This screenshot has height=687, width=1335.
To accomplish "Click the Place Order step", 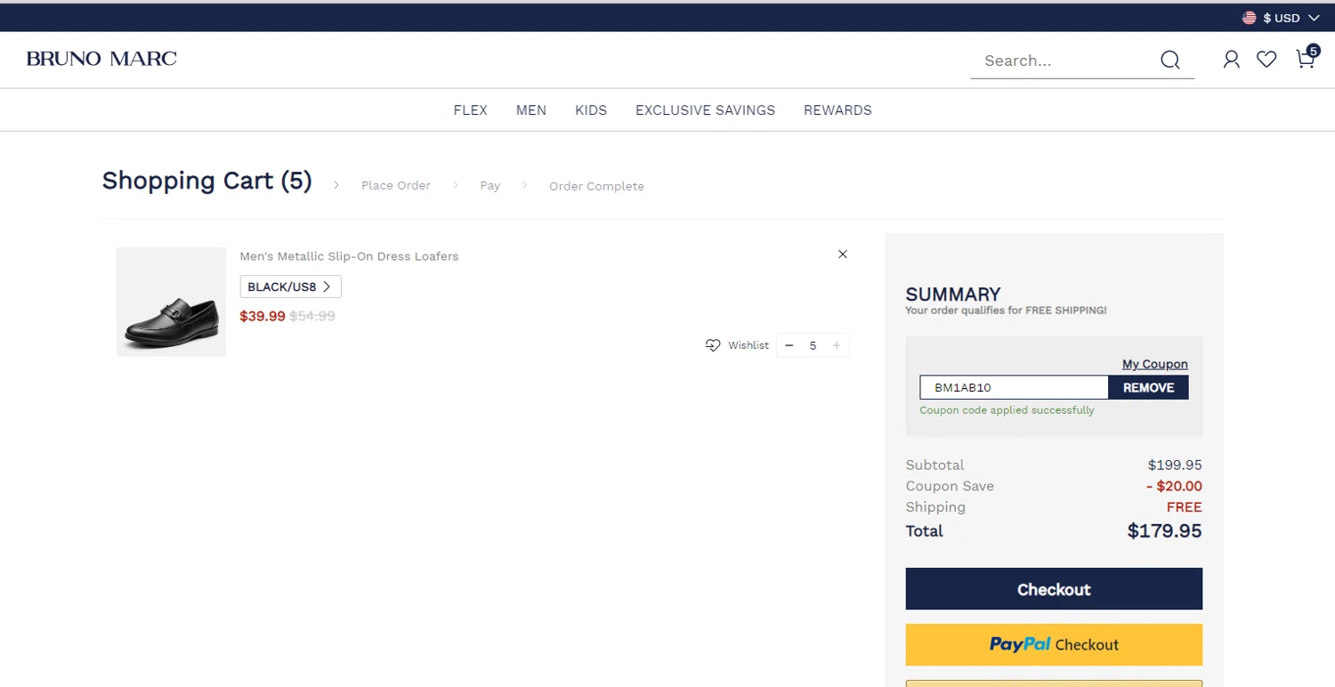I will coord(396,185).
